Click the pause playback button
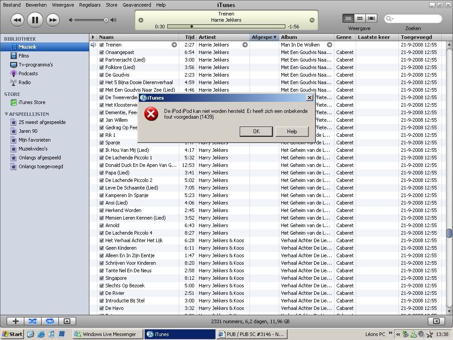 tap(35, 20)
